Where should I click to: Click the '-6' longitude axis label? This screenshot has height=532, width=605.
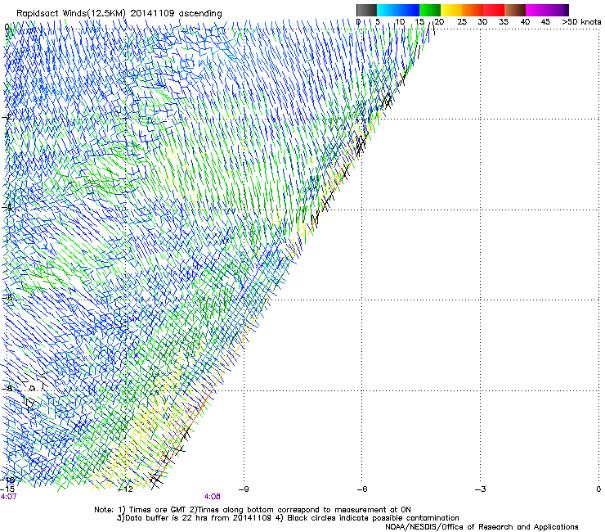pos(362,489)
